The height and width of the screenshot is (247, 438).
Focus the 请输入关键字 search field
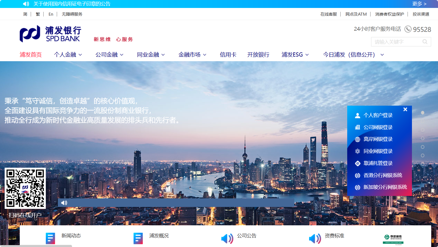coord(401,42)
